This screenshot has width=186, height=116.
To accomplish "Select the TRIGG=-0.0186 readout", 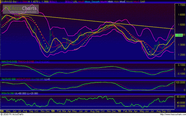I will (x=26, y=62).
